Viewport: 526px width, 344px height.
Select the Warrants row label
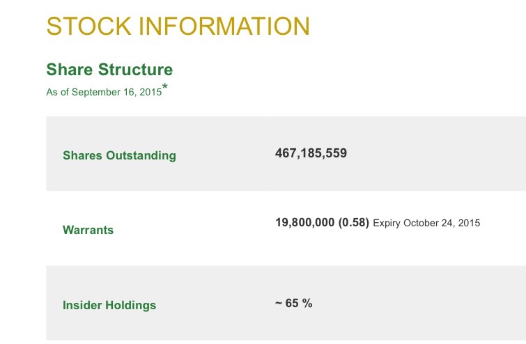point(88,230)
